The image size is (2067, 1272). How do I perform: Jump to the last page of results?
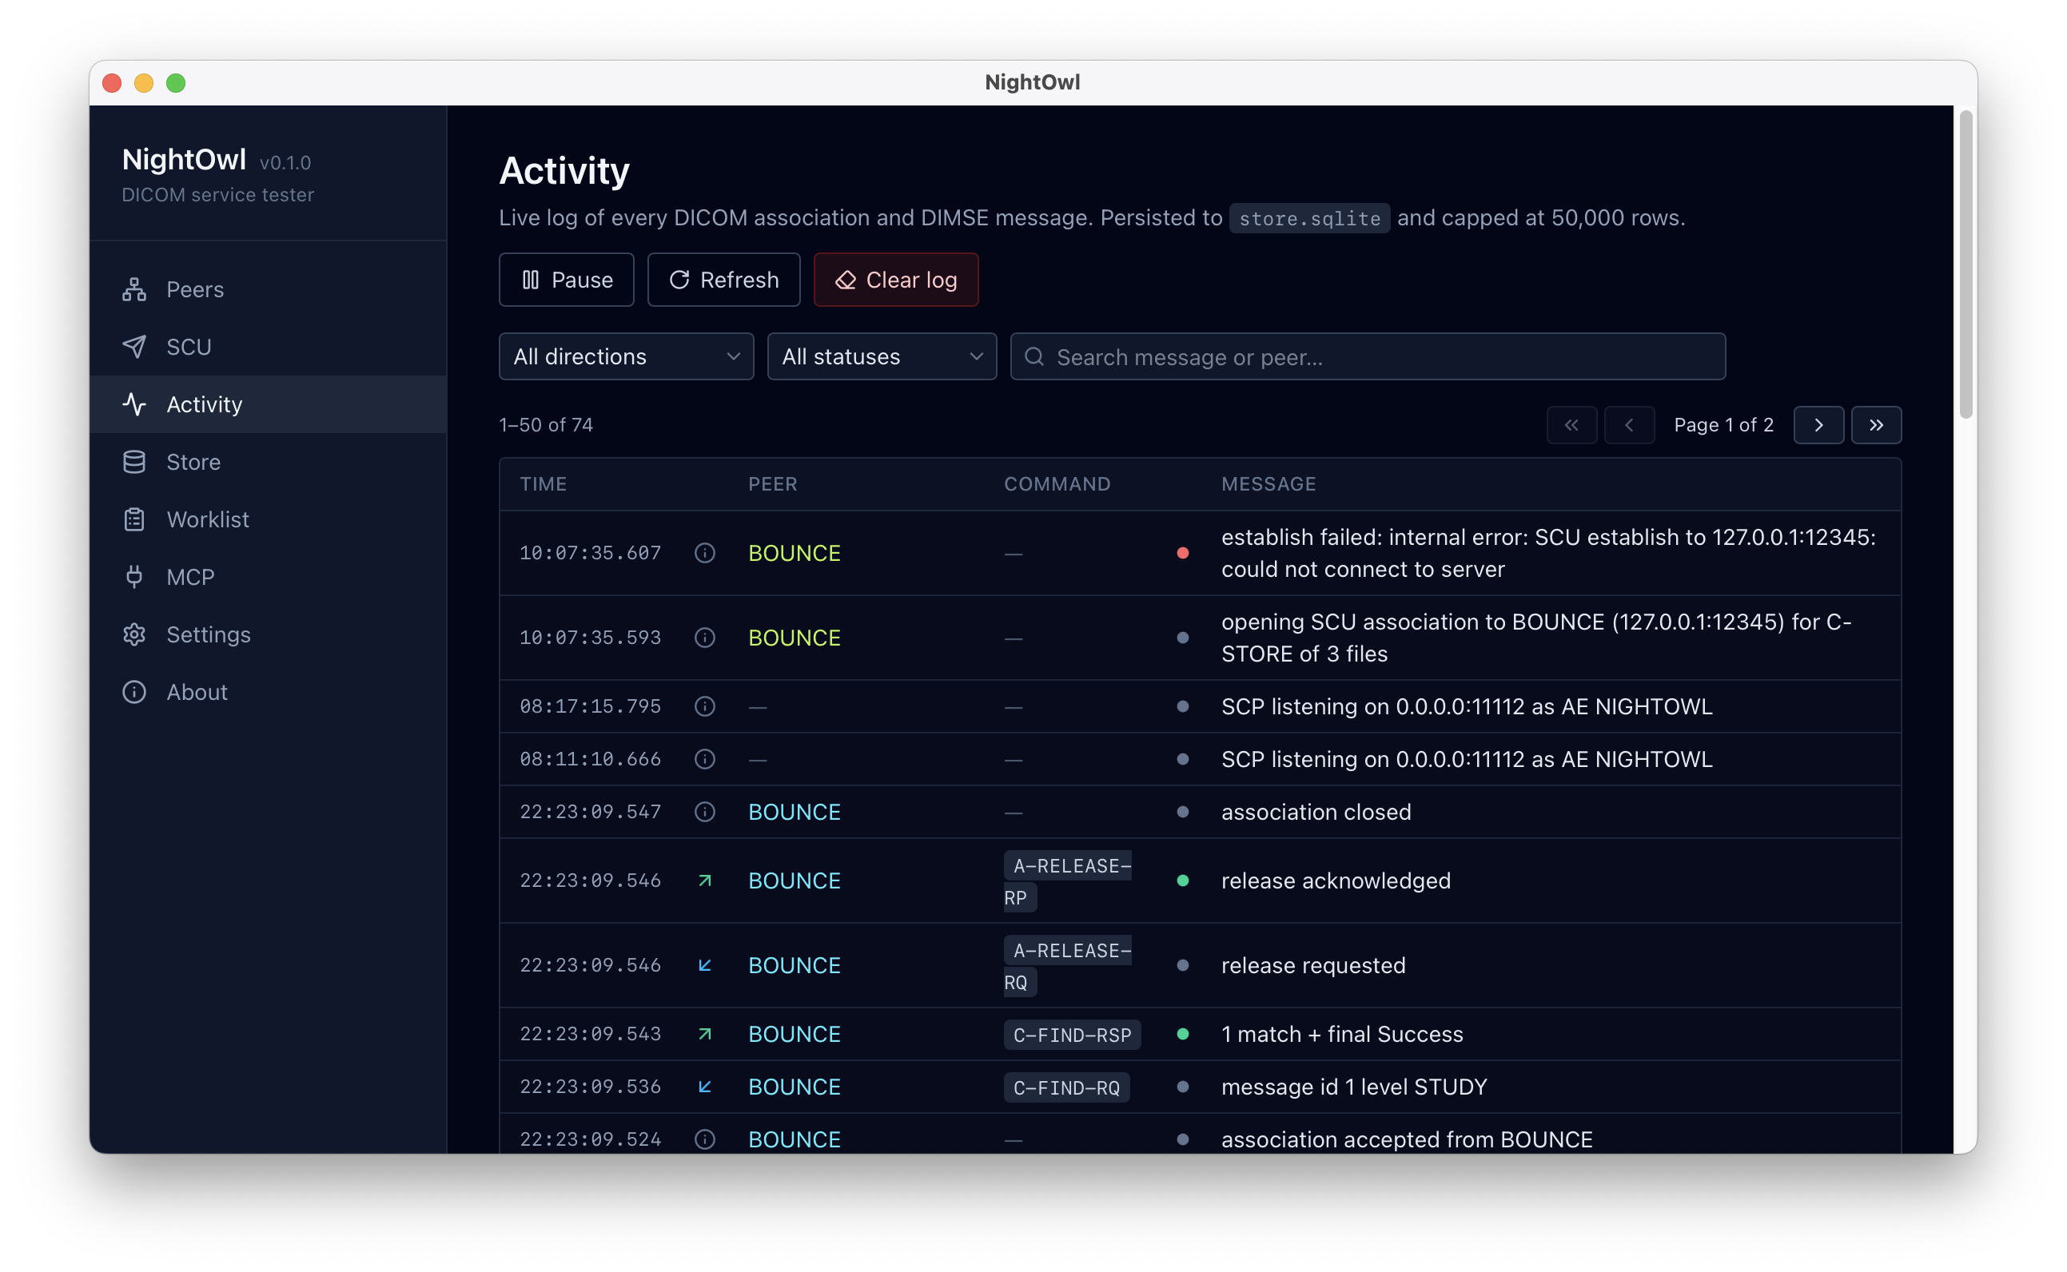1876,425
